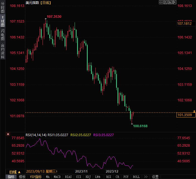Click the 模板 tab in bottom bar
This screenshot has width=196, height=179.
(22, 177)
